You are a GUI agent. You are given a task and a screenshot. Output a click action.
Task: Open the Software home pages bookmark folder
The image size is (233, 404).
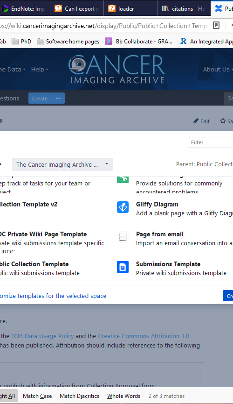click(x=68, y=41)
